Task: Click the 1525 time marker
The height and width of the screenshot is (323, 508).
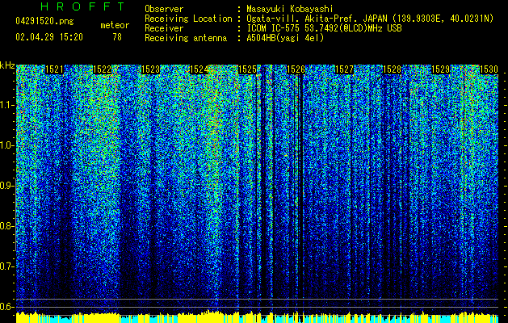Action: 247,69
